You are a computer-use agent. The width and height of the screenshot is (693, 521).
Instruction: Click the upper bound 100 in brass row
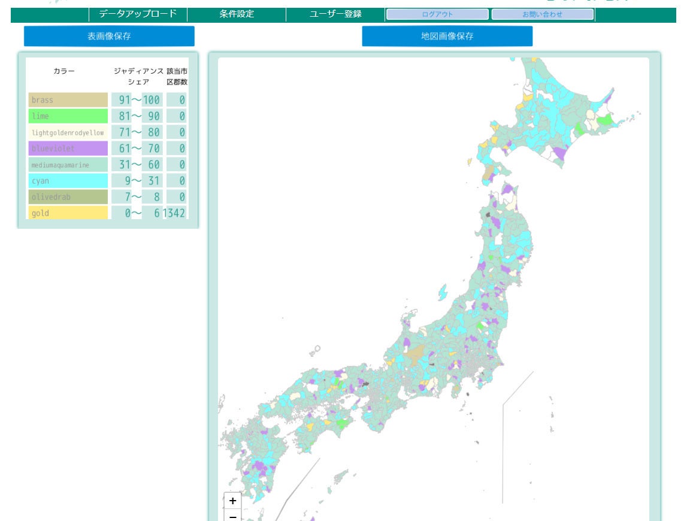click(152, 100)
